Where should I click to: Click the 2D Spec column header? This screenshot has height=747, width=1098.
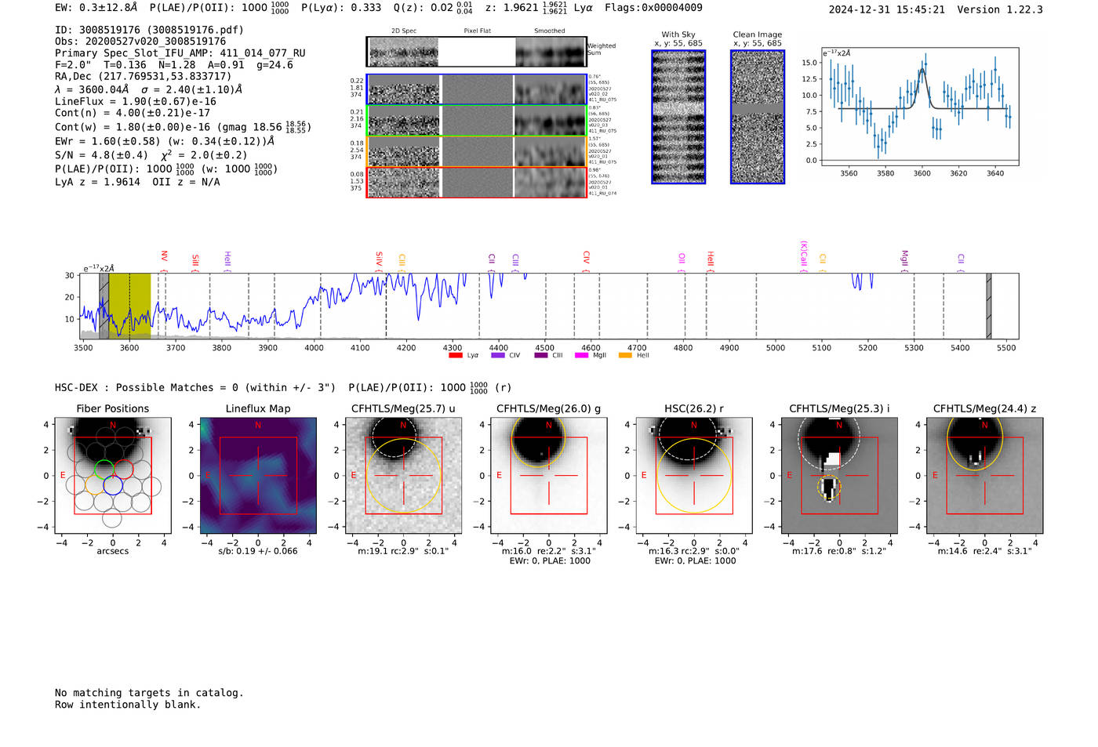pyautogui.click(x=404, y=31)
